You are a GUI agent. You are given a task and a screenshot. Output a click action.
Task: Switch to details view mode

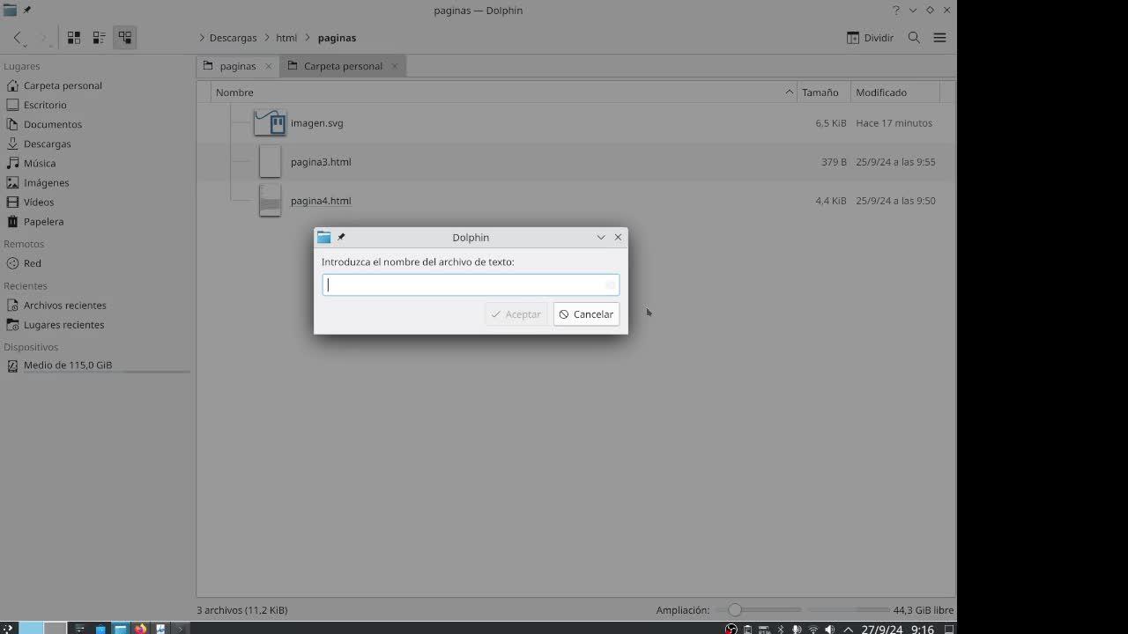[125, 38]
